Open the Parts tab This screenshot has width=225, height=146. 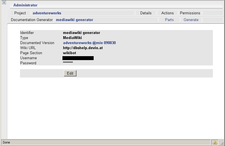click(x=169, y=20)
